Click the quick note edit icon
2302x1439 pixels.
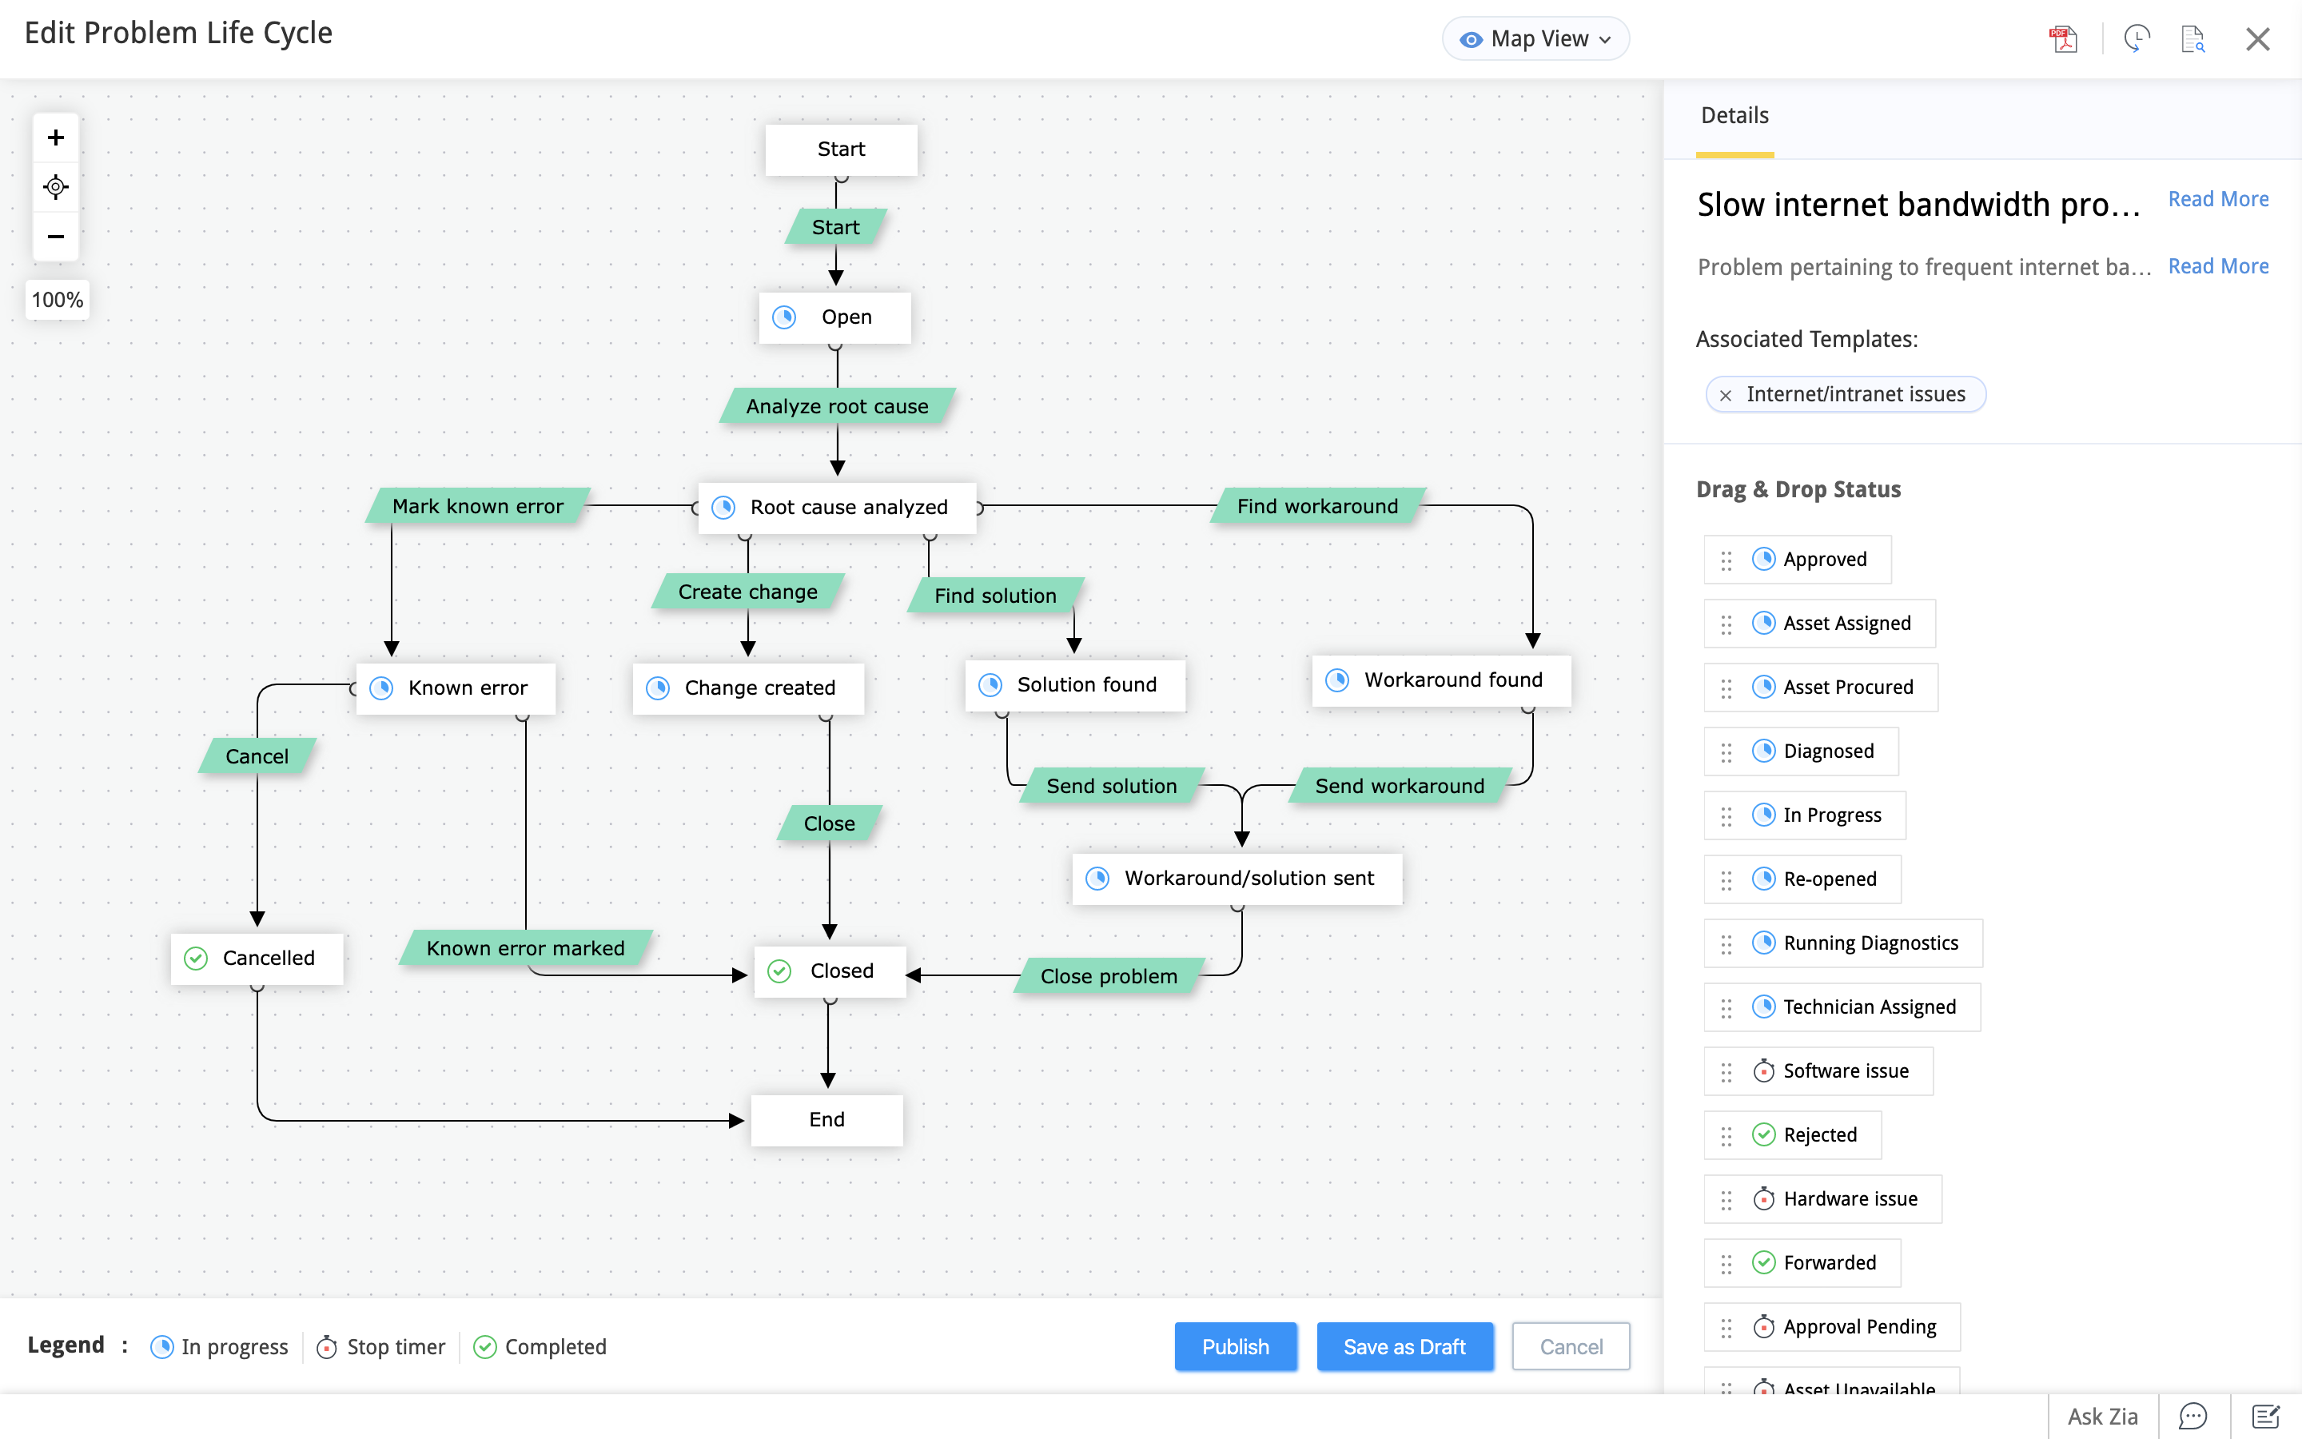2265,1416
